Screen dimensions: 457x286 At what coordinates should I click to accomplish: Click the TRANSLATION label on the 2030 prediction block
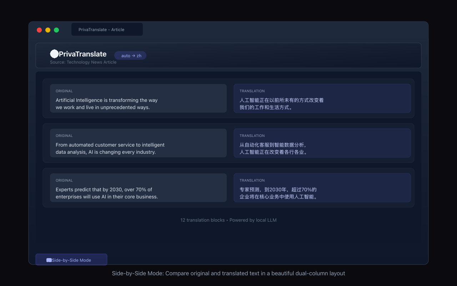(x=252, y=180)
